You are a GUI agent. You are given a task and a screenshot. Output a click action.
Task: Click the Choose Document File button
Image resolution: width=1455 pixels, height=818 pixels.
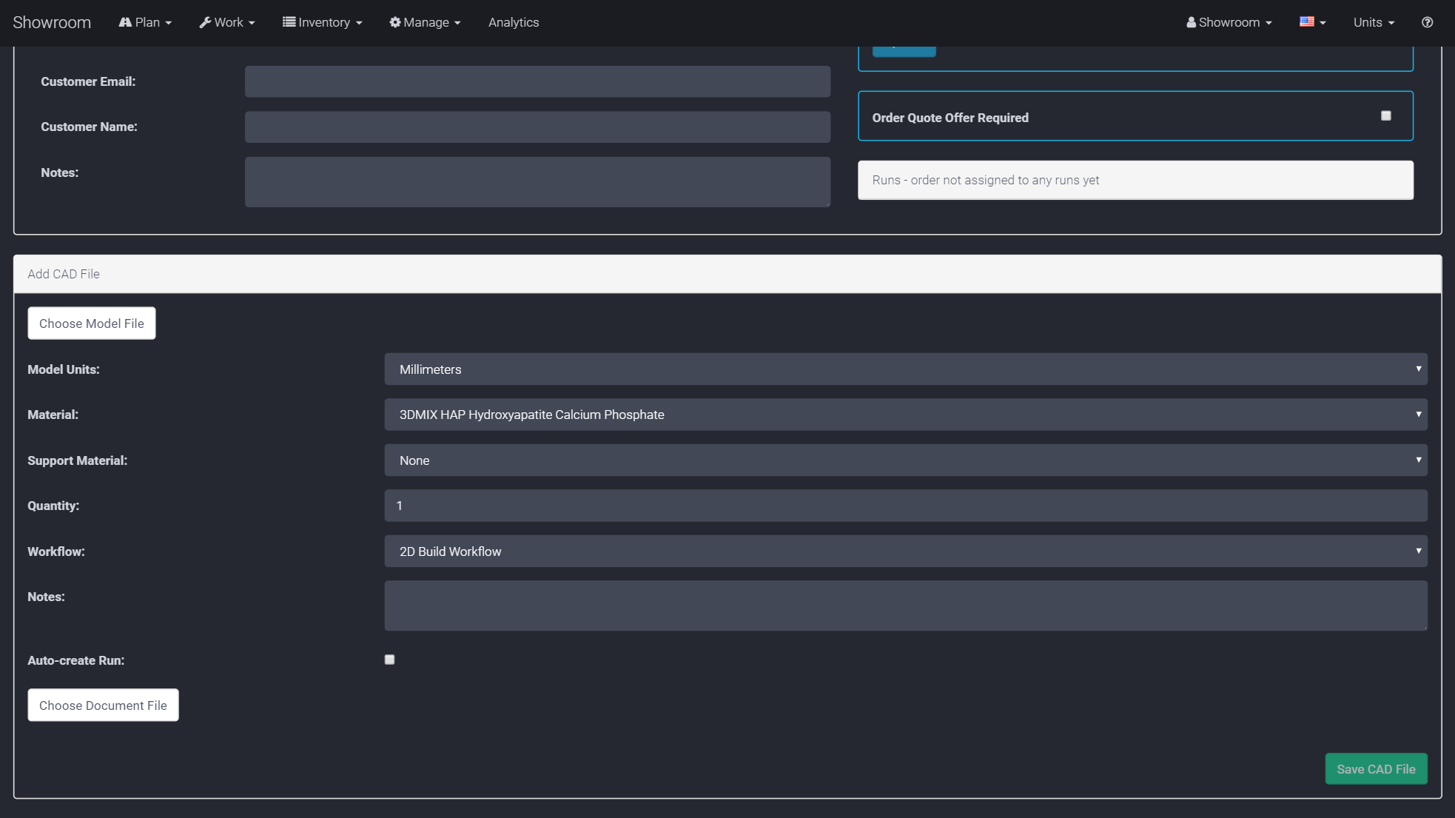click(x=103, y=705)
